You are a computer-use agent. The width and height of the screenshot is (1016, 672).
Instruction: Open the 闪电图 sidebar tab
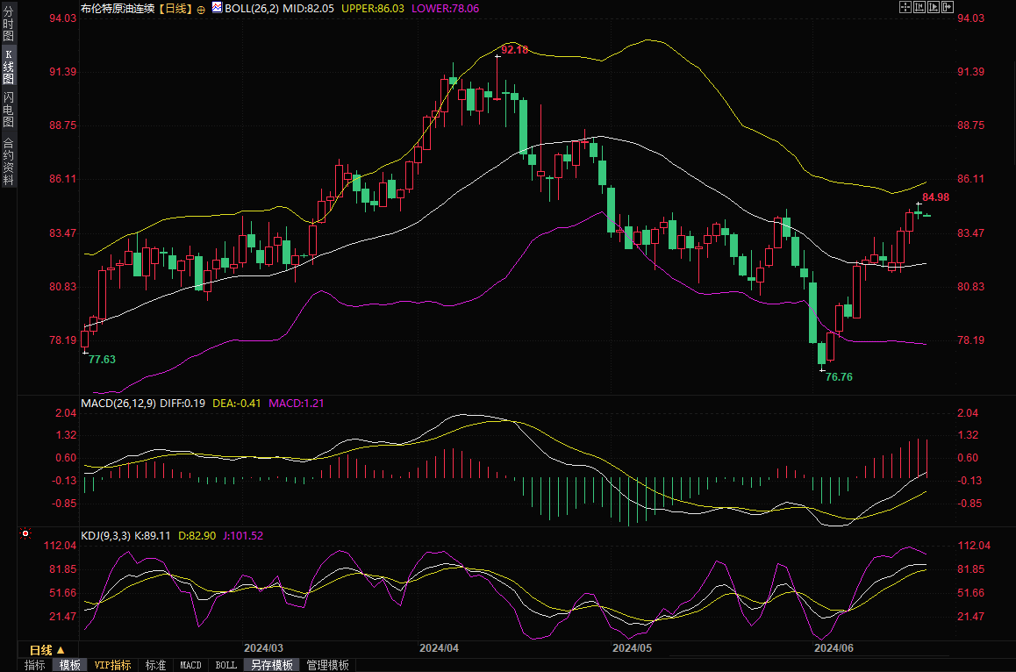pos(8,112)
